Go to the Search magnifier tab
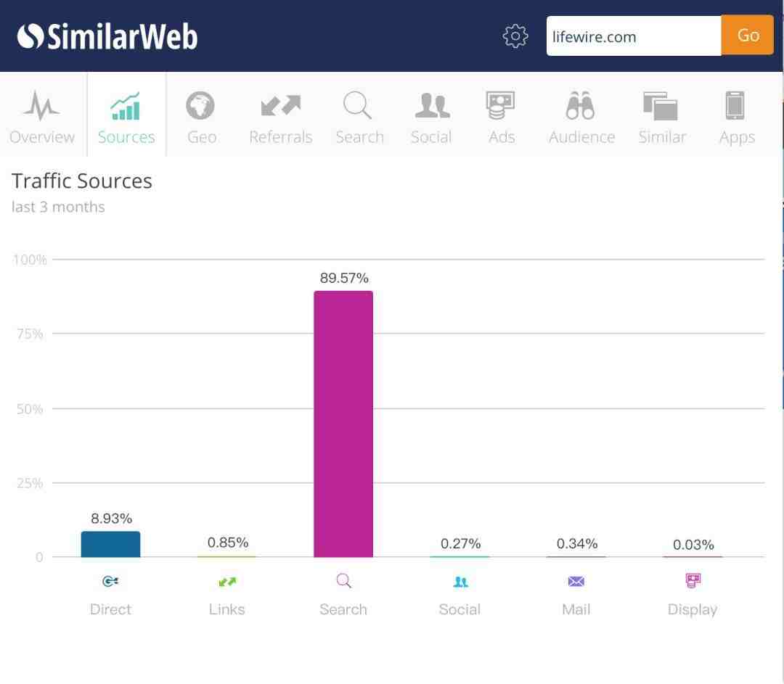This screenshot has height=684, width=784. click(359, 117)
